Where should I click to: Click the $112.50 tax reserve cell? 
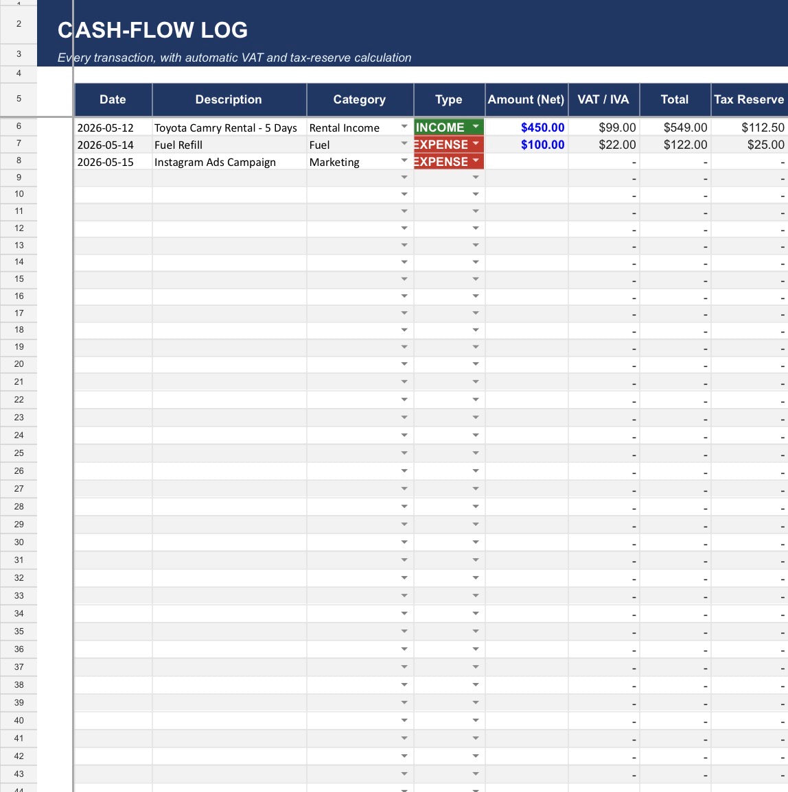[750, 128]
